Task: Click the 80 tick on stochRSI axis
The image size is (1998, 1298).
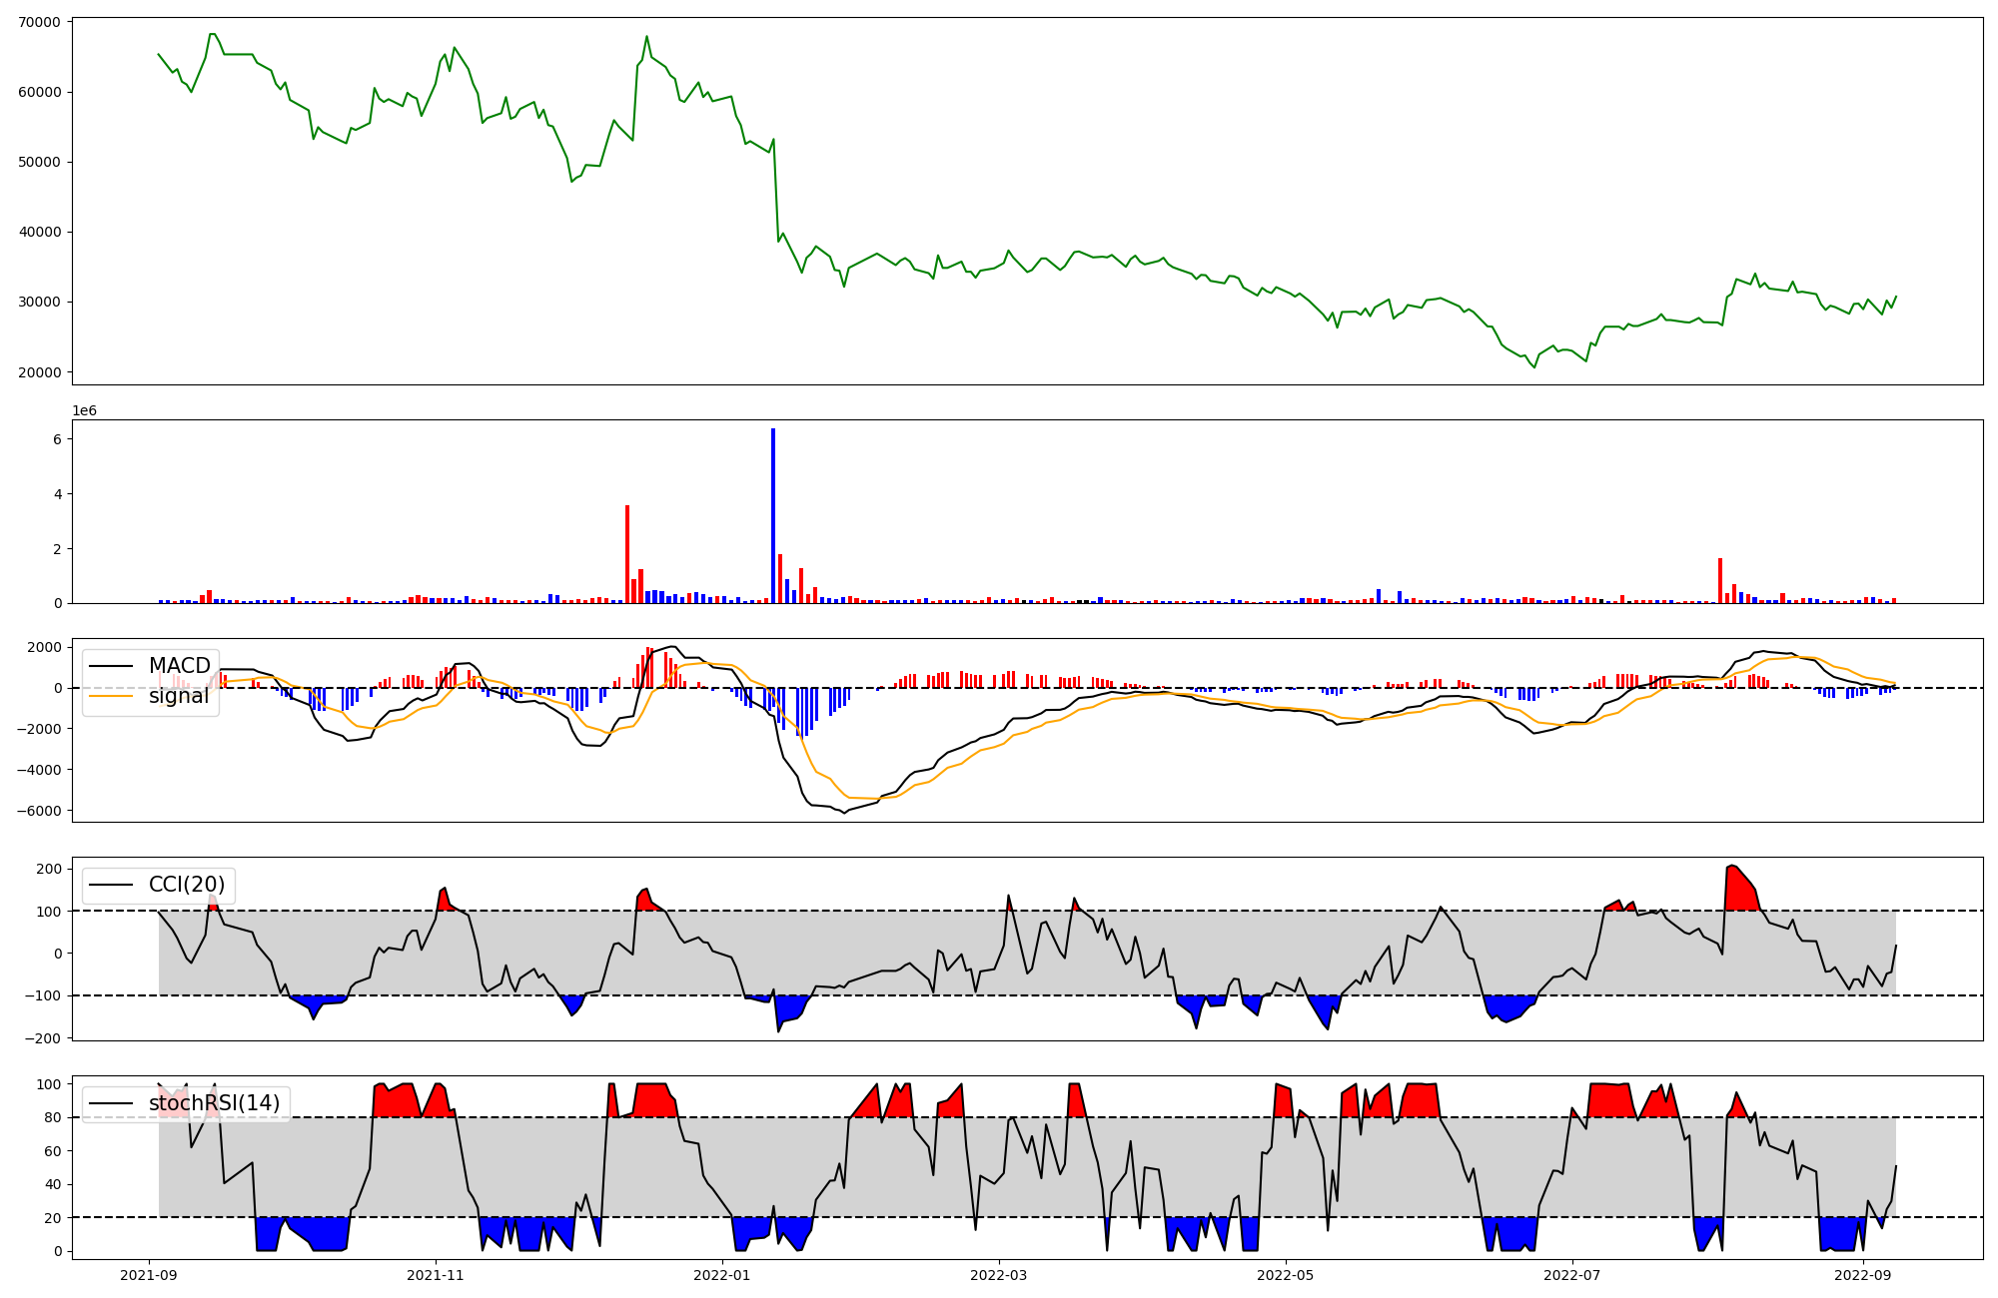Action: (x=53, y=1118)
